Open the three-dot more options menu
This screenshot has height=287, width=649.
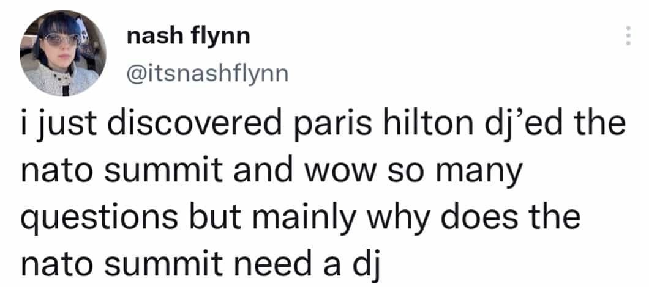tap(628, 36)
